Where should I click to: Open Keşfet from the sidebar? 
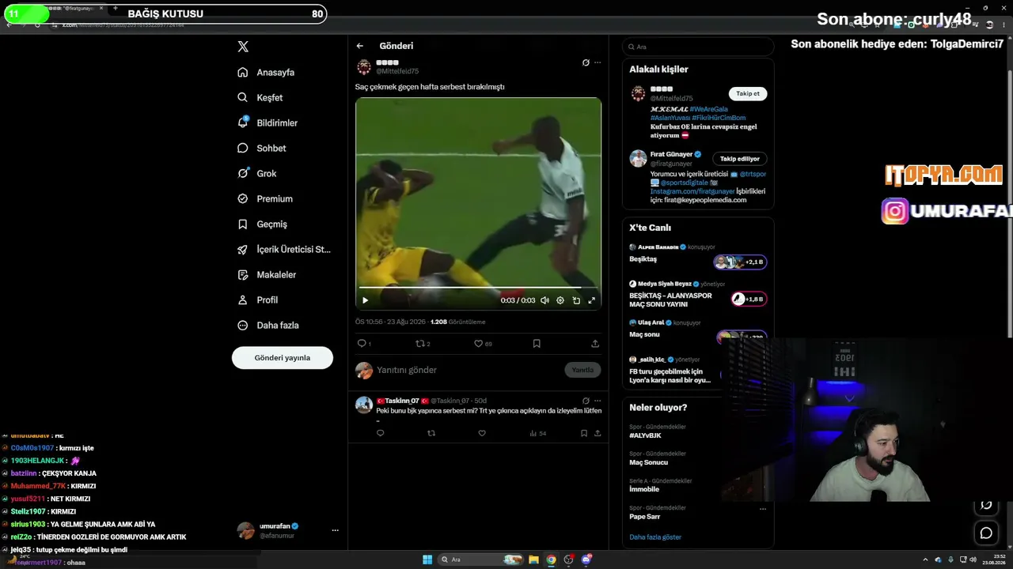(x=260, y=97)
